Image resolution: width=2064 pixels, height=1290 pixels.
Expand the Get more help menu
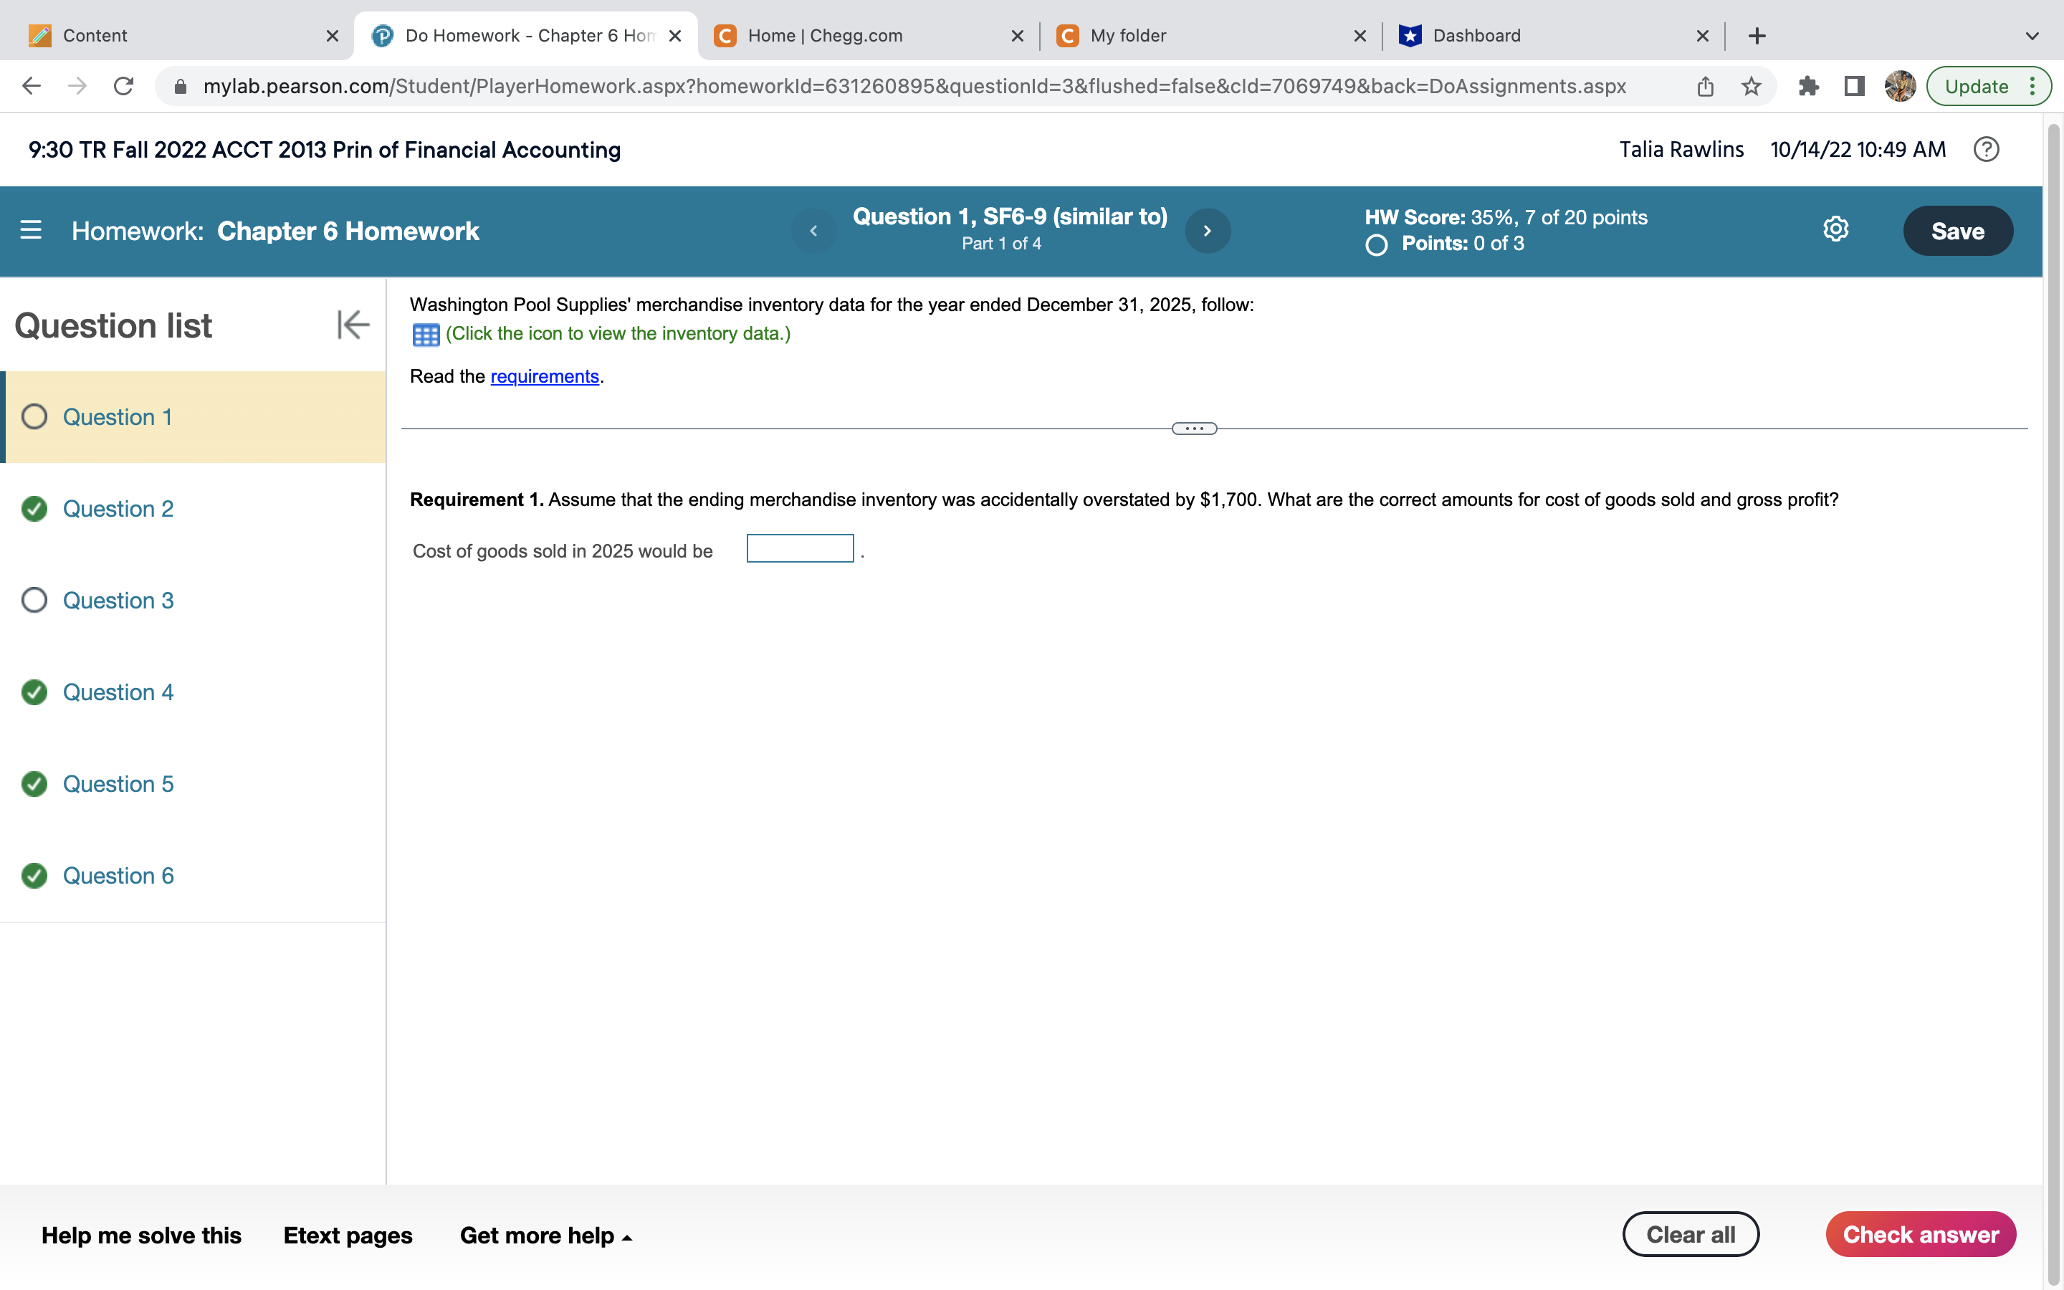[x=546, y=1235]
